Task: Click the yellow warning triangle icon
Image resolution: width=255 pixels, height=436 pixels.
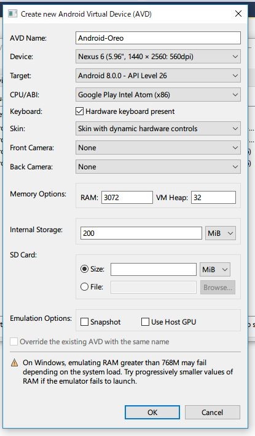Action: pos(14,363)
